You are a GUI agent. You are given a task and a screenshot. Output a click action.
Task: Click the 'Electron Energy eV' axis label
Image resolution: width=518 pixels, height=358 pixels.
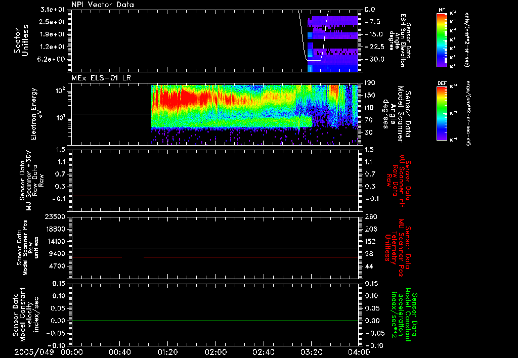tap(36, 114)
